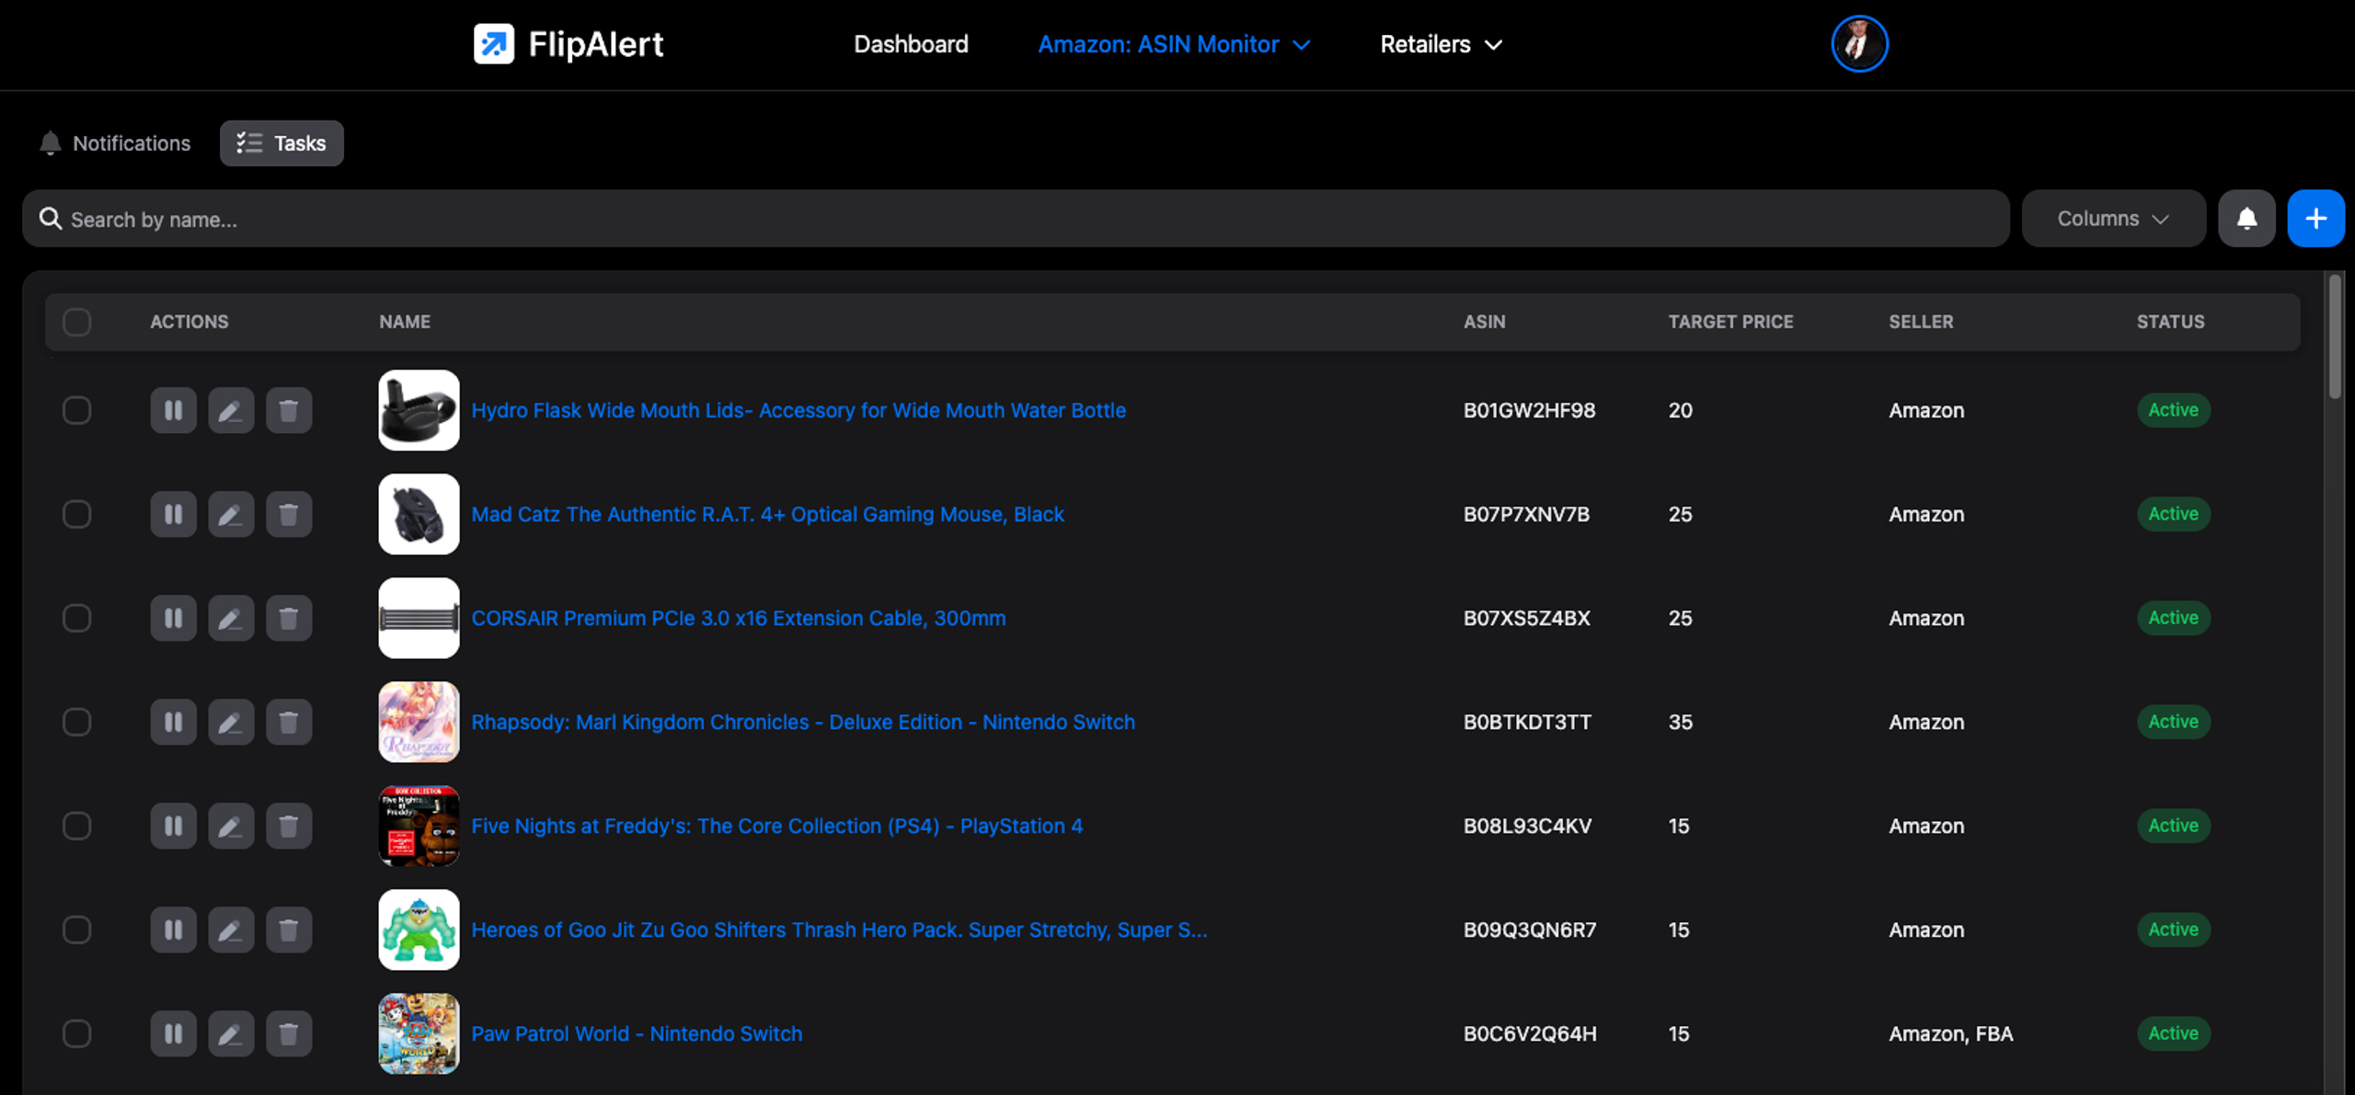Click the Active status badge for Paw Patrol
The height and width of the screenshot is (1095, 2355).
pyautogui.click(x=2173, y=1033)
